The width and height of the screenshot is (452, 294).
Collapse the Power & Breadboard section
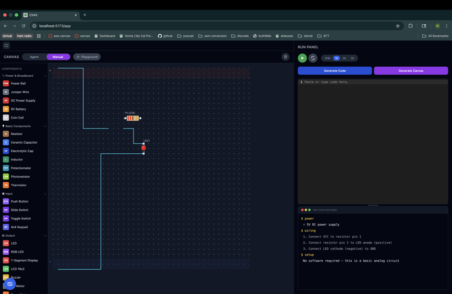point(24,76)
